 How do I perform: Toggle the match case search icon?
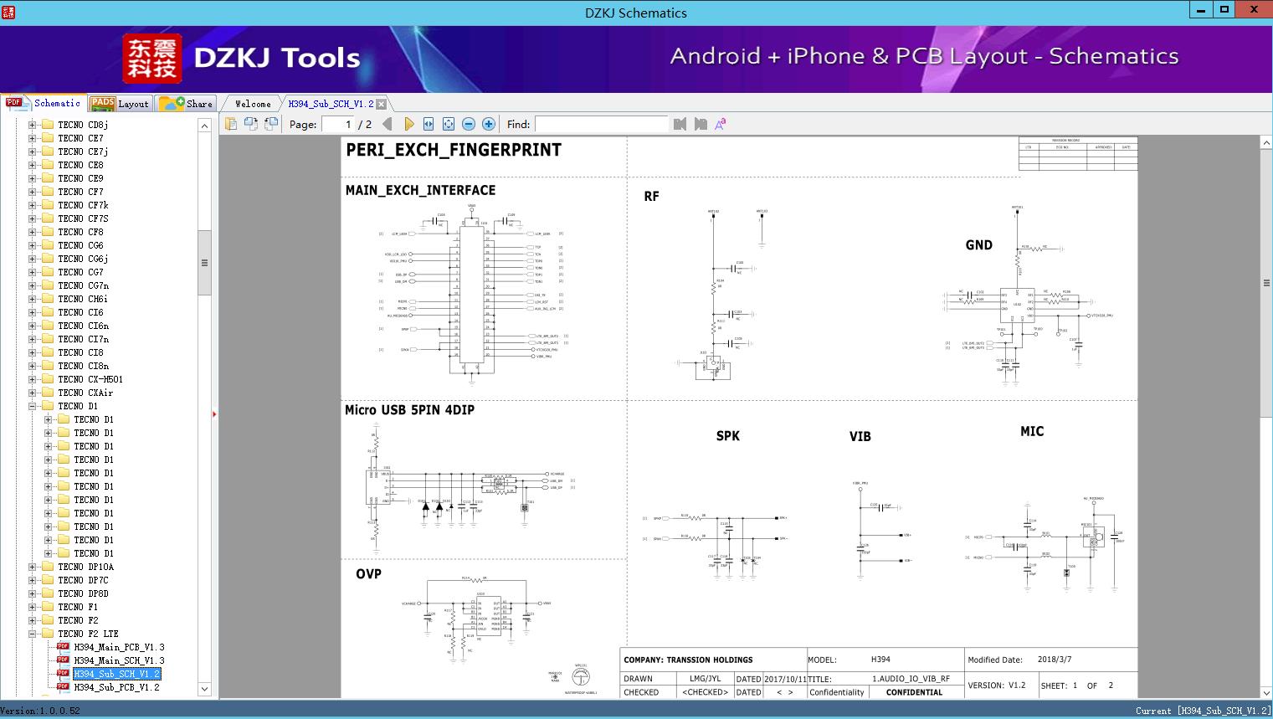[x=721, y=124]
